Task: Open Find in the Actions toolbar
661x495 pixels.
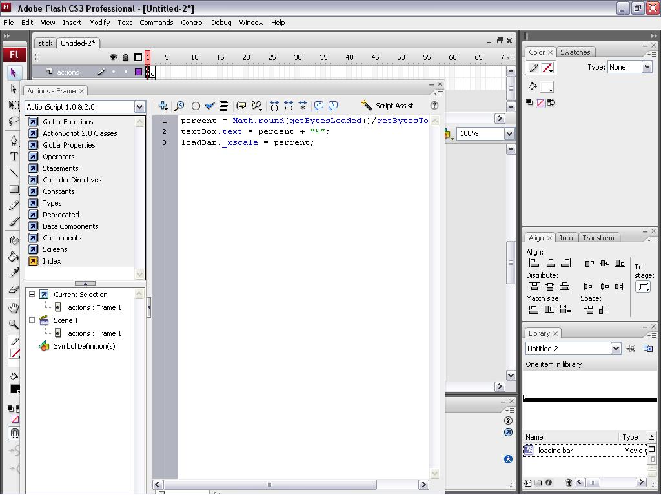Action: click(179, 106)
